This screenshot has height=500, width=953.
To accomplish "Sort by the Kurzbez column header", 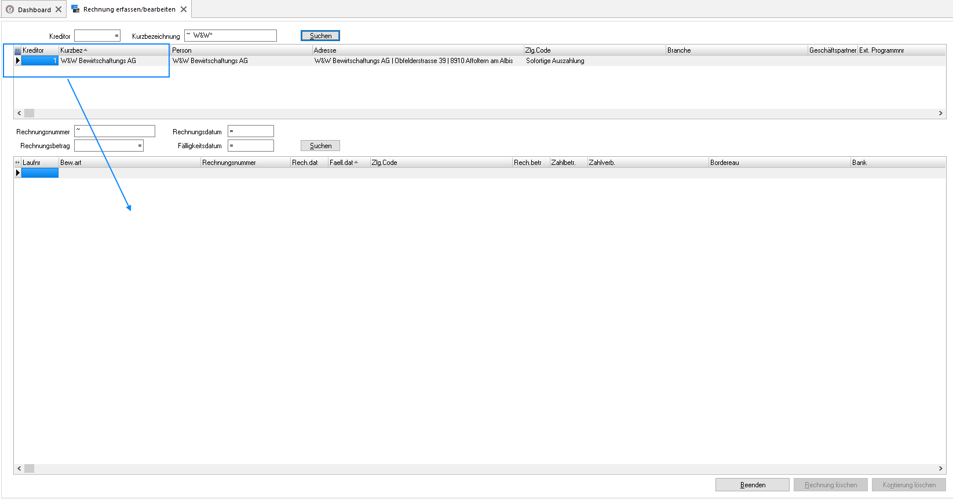I will (x=114, y=50).
